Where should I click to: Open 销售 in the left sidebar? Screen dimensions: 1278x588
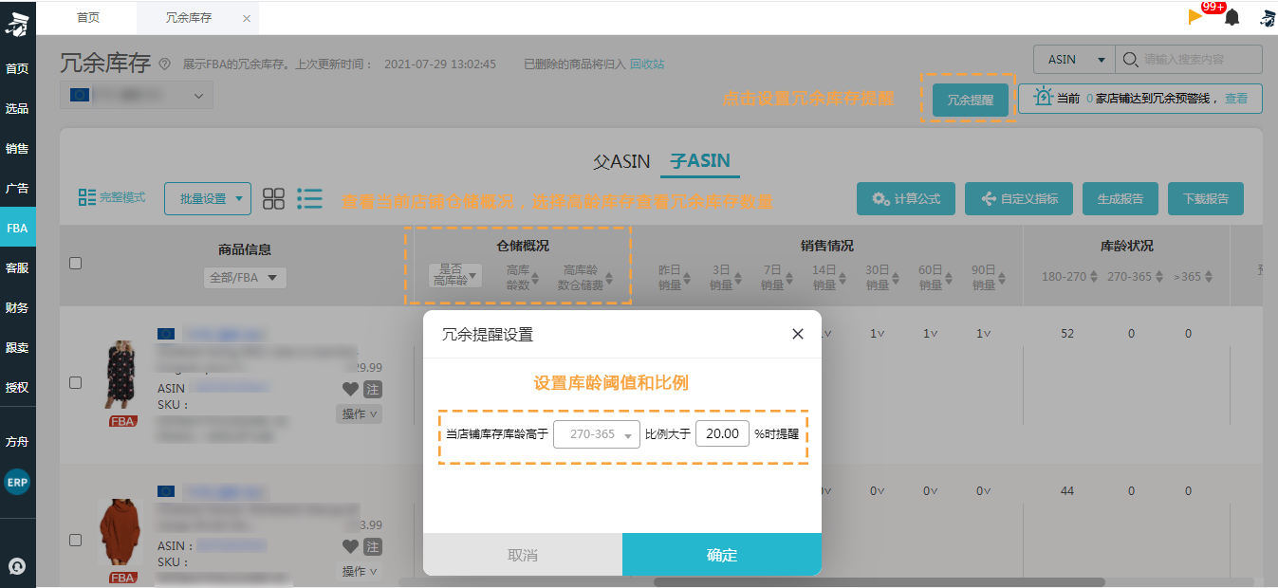click(17, 148)
